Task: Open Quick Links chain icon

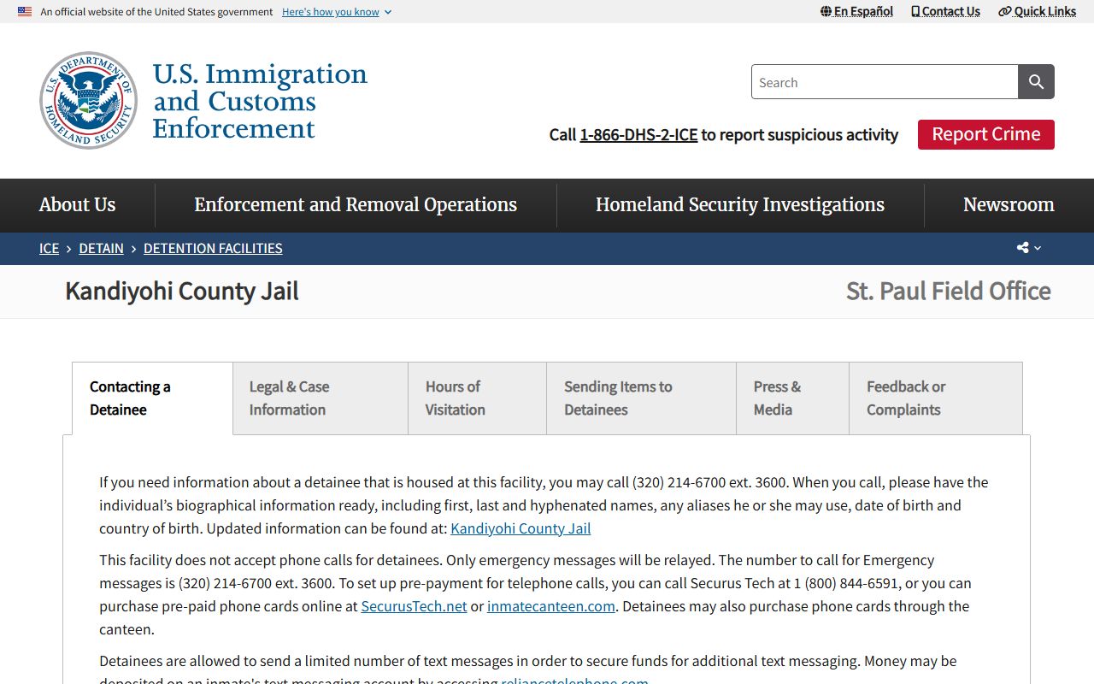Action: pos(1005,12)
